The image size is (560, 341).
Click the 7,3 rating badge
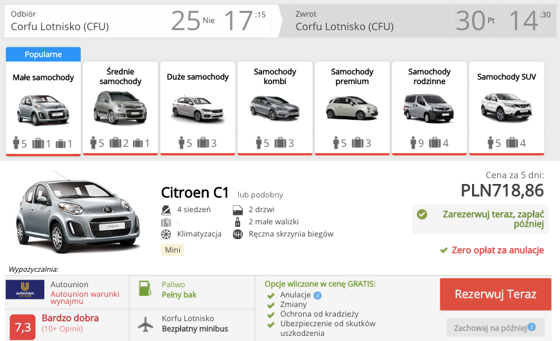coord(22,327)
